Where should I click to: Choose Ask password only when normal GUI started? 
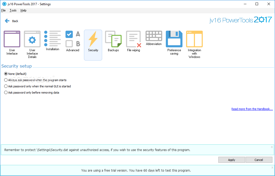point(37,86)
